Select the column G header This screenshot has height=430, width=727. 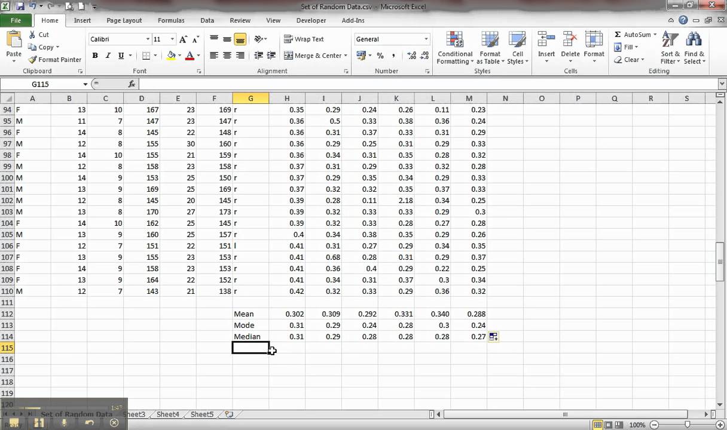[x=251, y=99]
